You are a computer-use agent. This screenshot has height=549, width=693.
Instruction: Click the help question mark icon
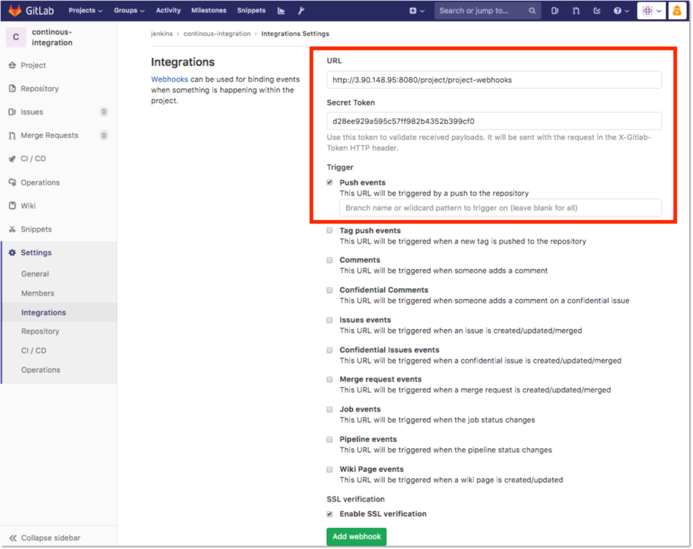[x=617, y=11]
